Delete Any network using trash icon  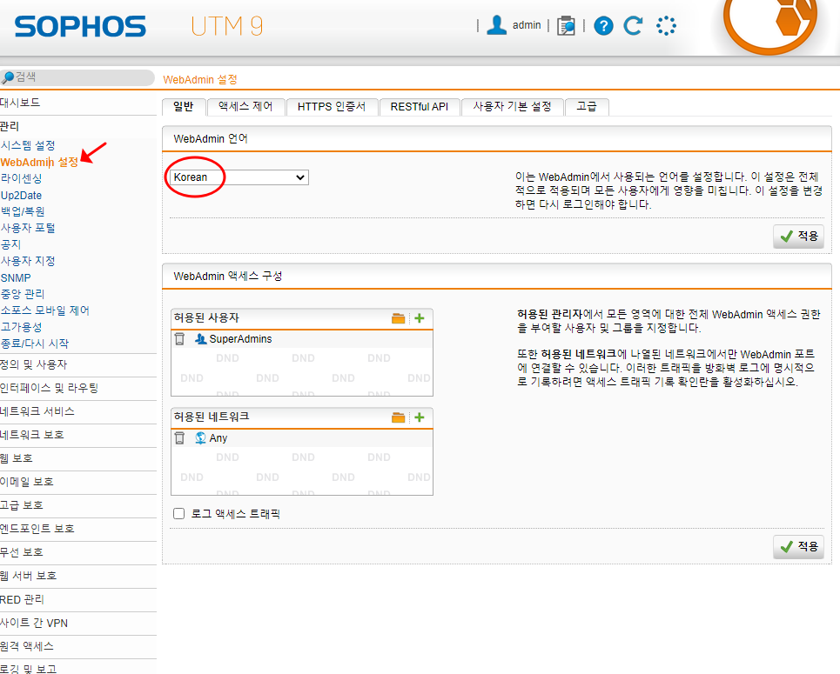pyautogui.click(x=179, y=438)
